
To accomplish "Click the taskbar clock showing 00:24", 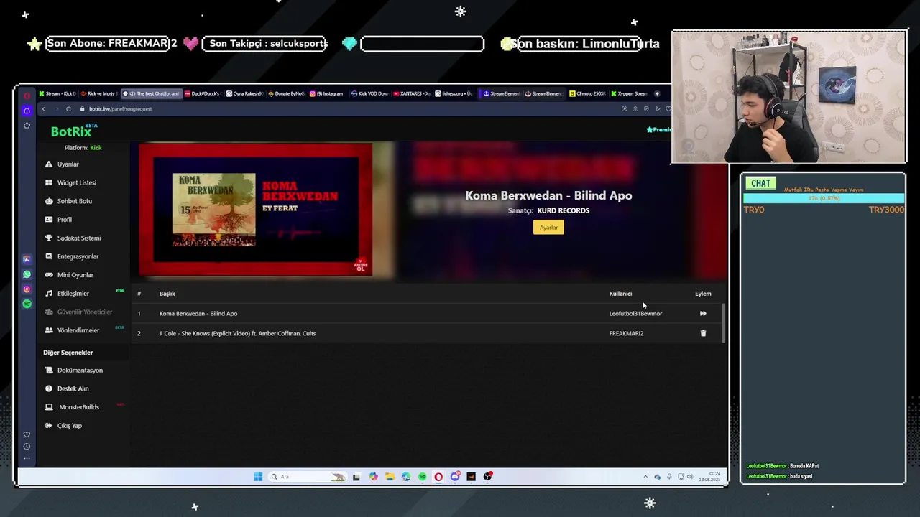I will click(x=709, y=477).
